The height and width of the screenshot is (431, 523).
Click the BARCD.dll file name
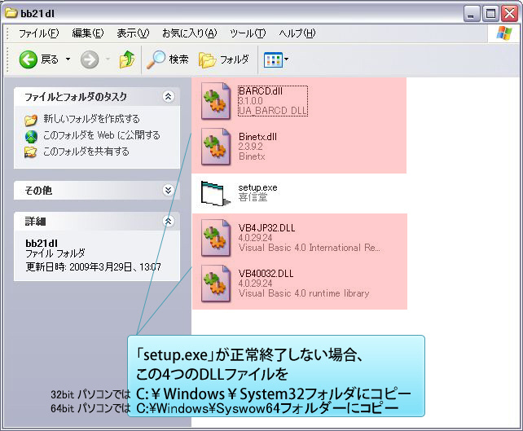pos(261,91)
